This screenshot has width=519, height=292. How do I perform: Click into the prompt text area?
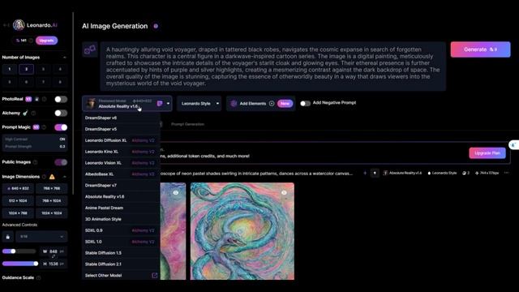(273, 67)
